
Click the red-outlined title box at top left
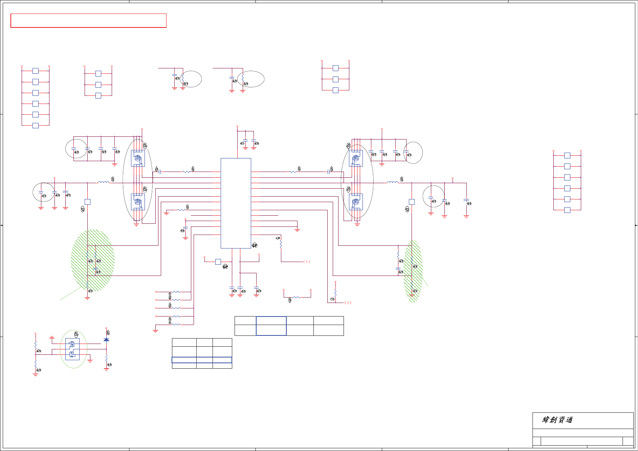tap(88, 20)
